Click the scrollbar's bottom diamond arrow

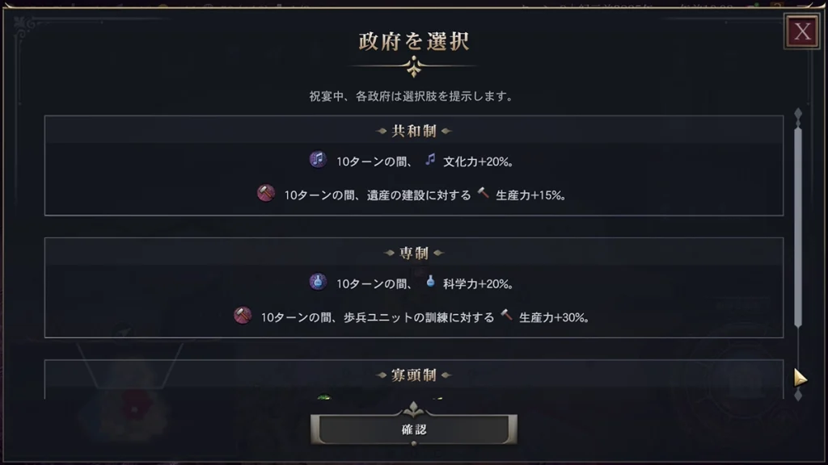pos(798,396)
